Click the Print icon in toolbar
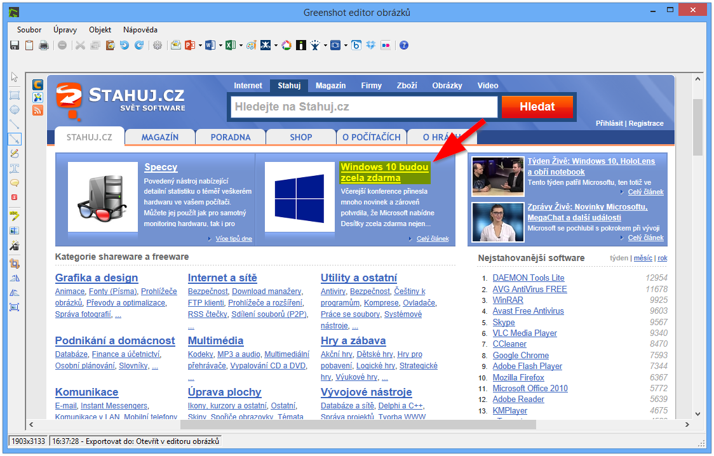 click(x=44, y=45)
